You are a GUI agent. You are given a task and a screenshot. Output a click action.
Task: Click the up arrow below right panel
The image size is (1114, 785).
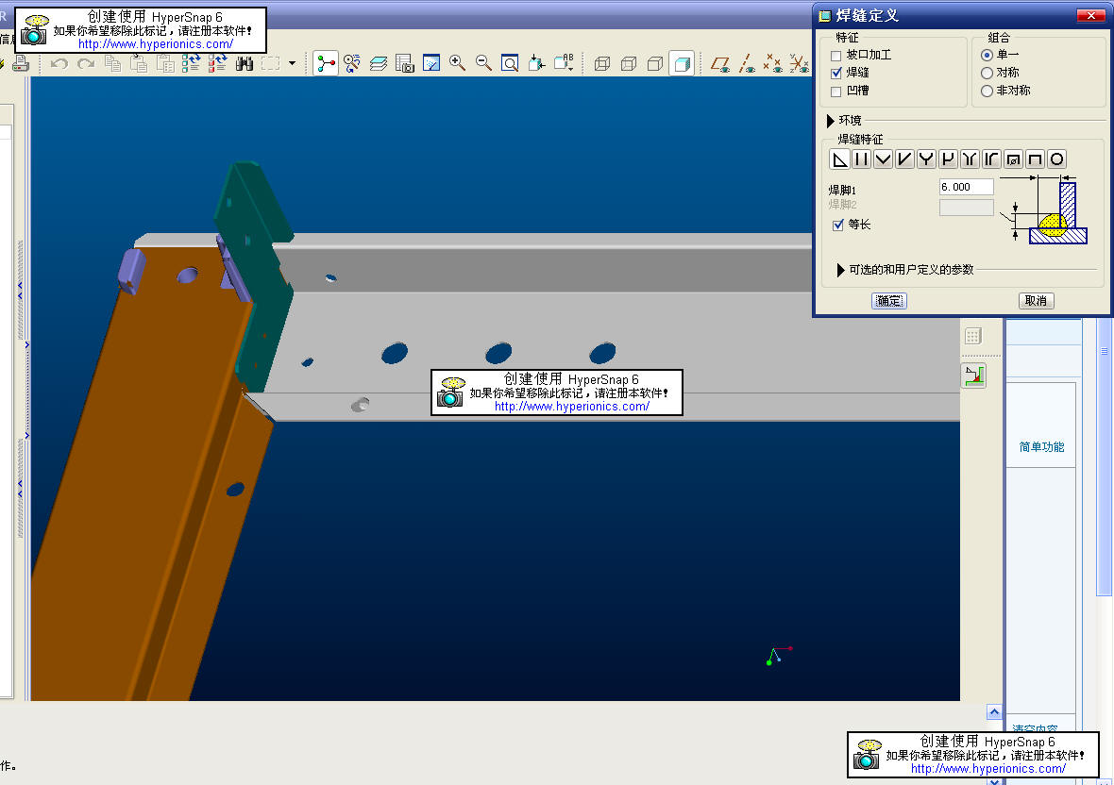994,712
